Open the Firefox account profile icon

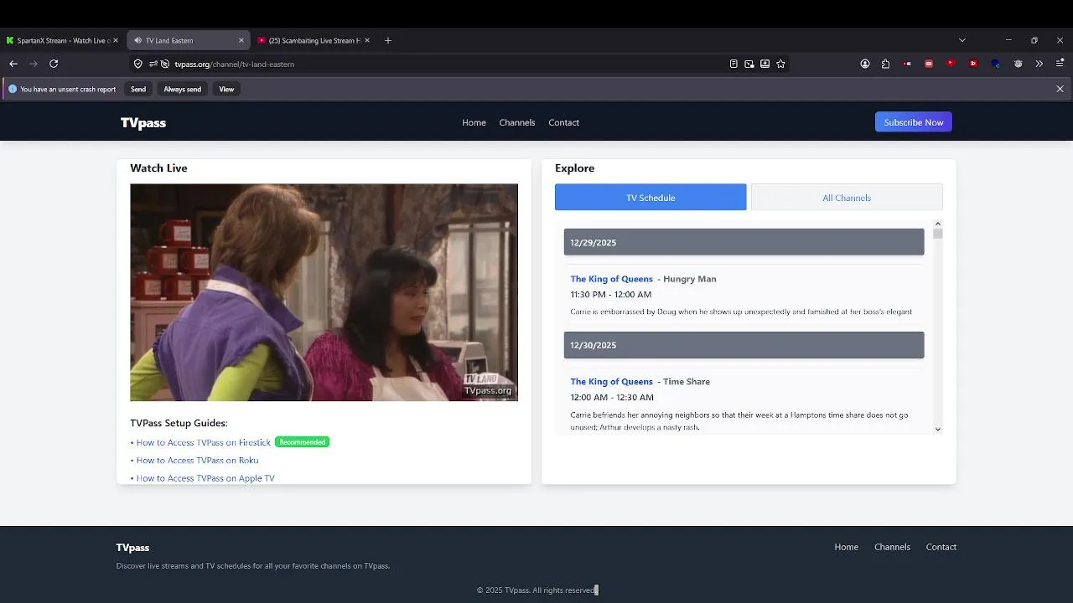click(865, 64)
